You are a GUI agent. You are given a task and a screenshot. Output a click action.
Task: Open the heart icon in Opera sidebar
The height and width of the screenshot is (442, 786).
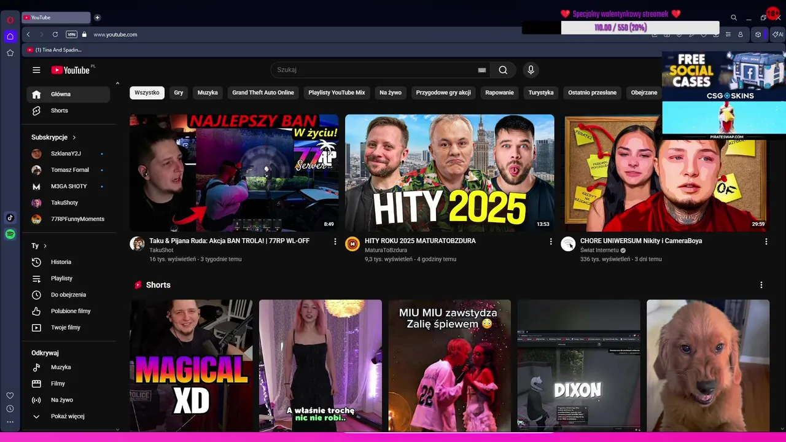[10, 395]
